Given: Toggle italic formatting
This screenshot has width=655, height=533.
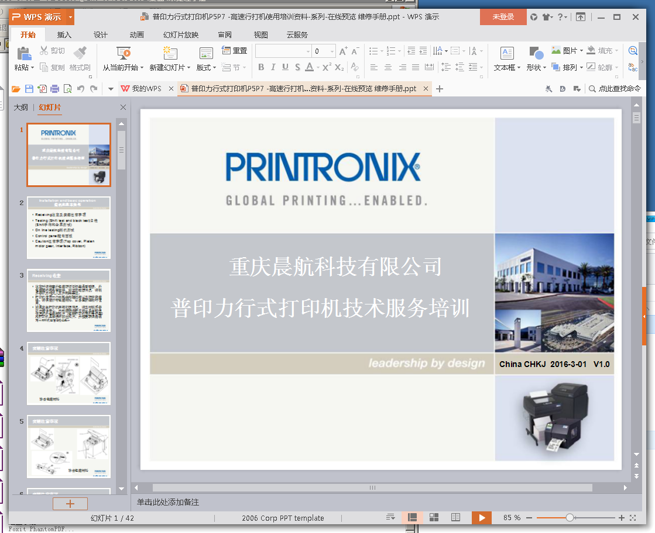Looking at the screenshot, I should (273, 67).
